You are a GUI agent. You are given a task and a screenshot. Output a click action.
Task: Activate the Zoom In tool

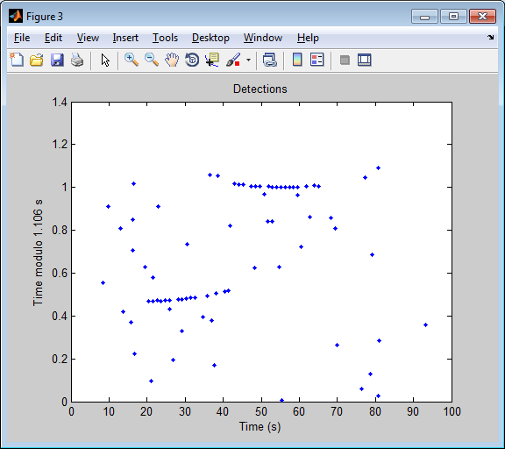point(132,60)
